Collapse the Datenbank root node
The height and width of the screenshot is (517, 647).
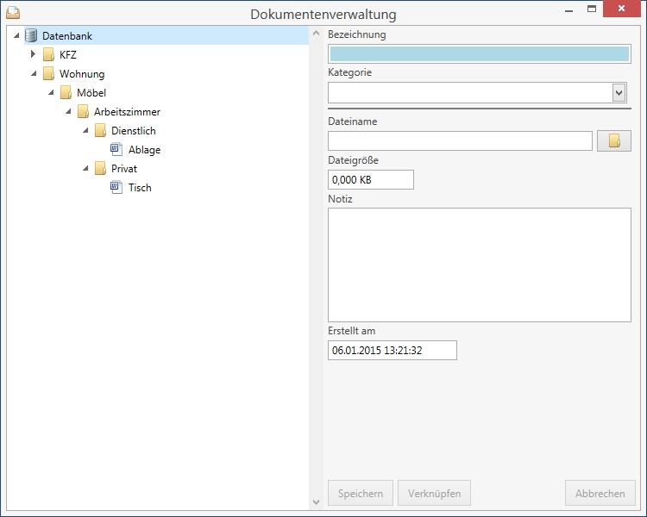[16, 36]
